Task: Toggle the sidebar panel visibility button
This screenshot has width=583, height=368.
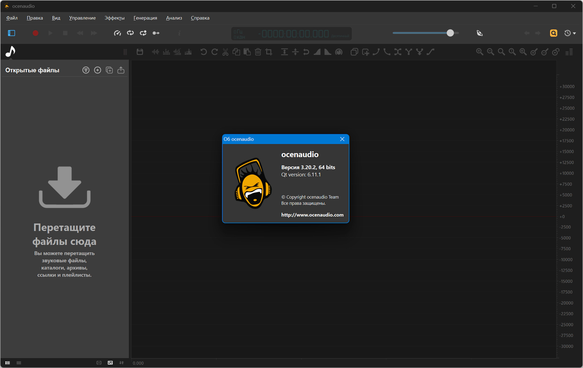Action: (x=12, y=33)
